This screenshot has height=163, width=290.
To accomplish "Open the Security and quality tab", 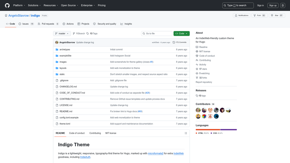I will [105, 24].
